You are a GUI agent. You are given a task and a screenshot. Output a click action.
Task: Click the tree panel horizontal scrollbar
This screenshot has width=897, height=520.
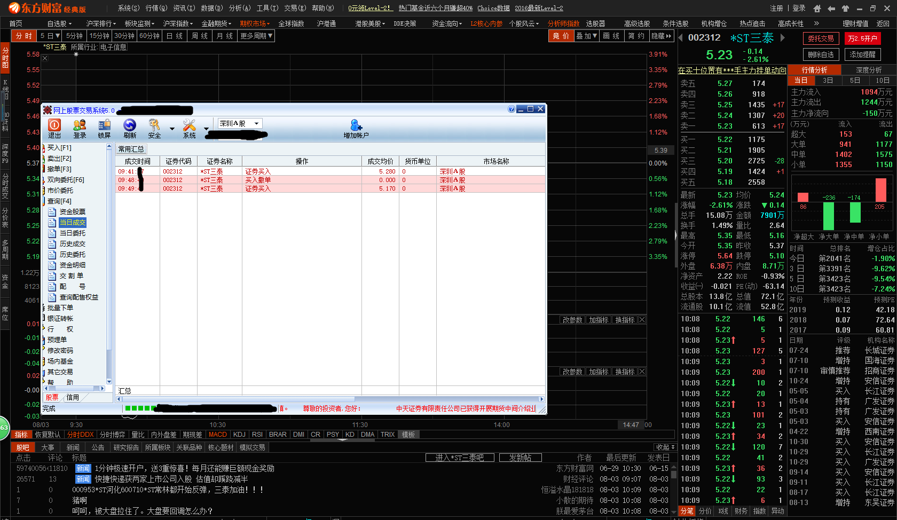(74, 388)
